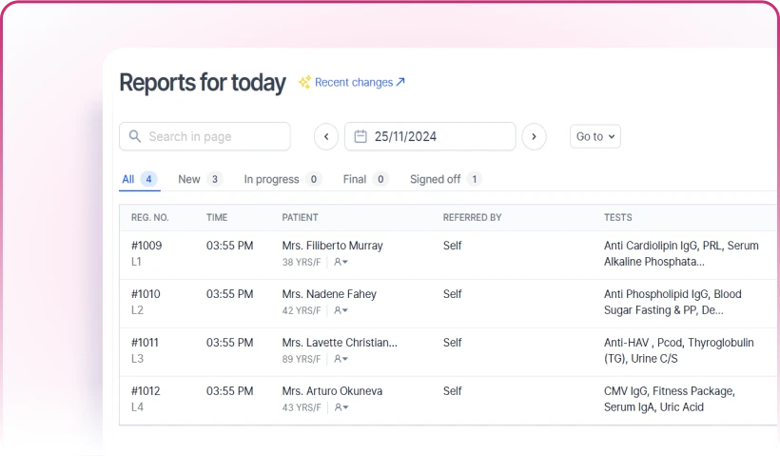Click 38 YRS/F age text
The height and width of the screenshot is (456, 780).
tap(302, 262)
